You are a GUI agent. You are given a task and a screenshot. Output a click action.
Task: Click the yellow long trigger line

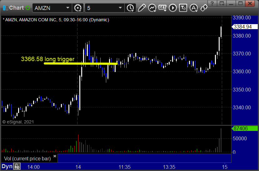(x=81, y=63)
